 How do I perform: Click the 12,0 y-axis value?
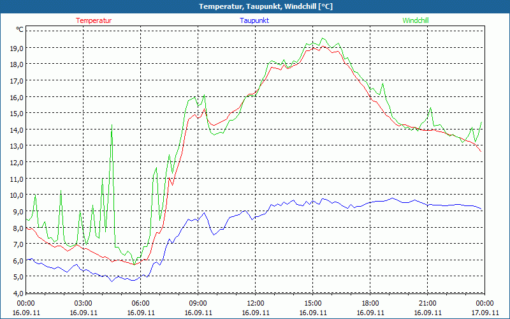coord(17,163)
